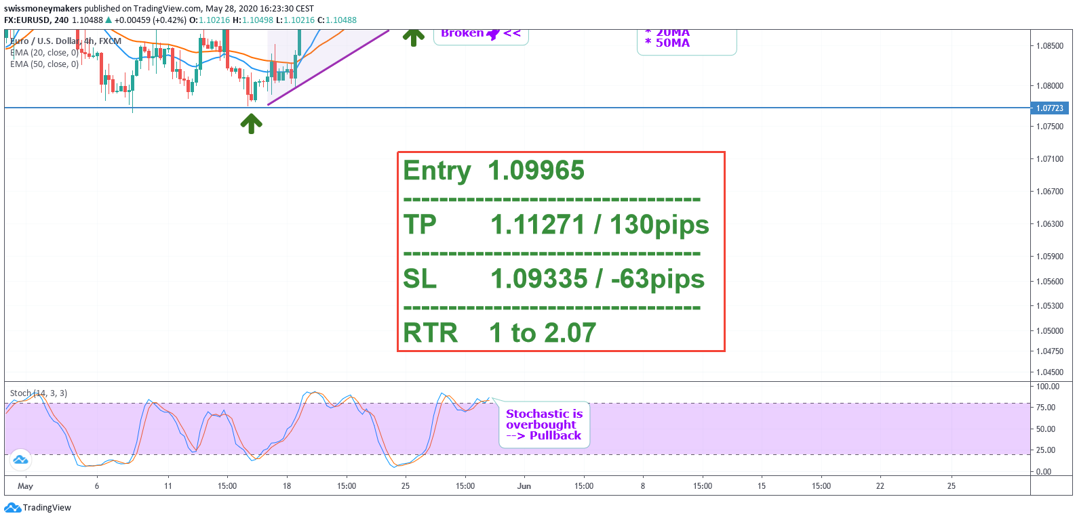Click the Jun label on time axis
This screenshot has width=1077, height=520.
[x=524, y=486]
